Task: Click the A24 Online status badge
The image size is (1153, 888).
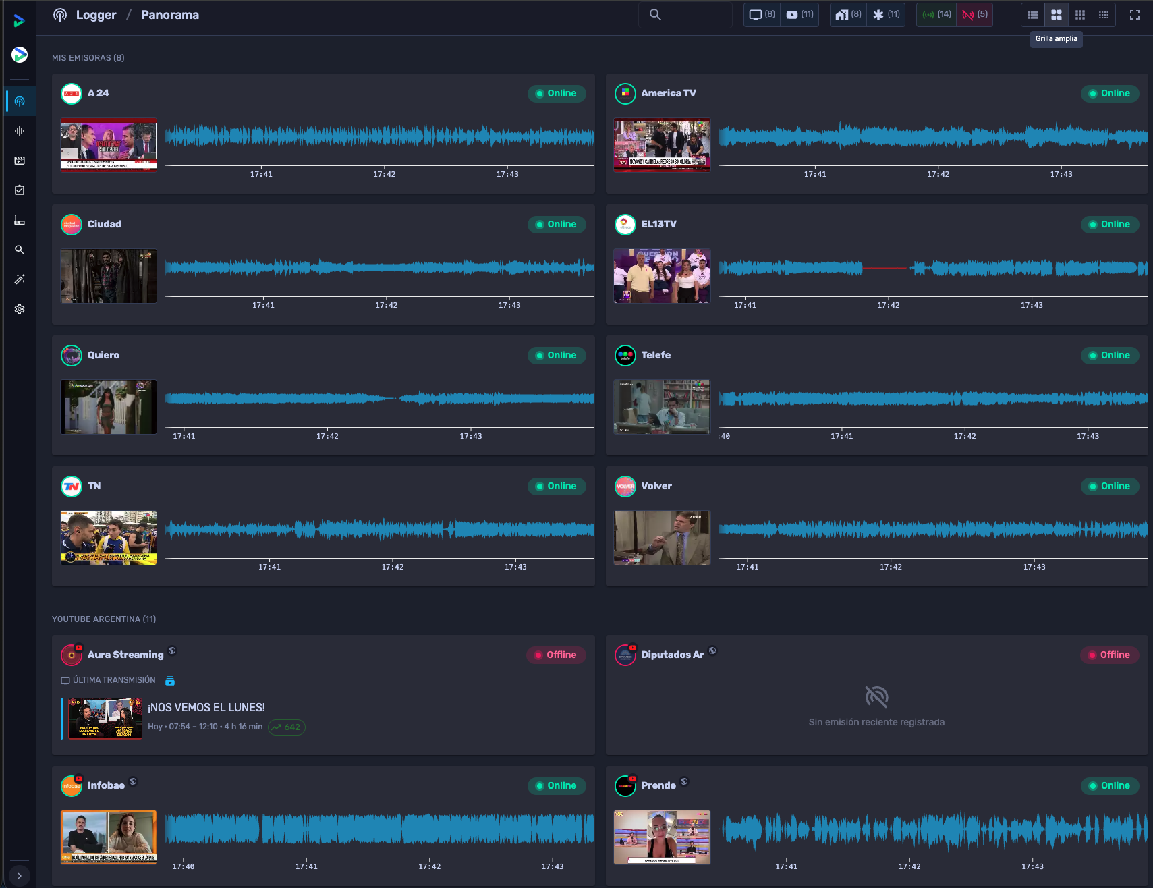Action: (x=557, y=94)
